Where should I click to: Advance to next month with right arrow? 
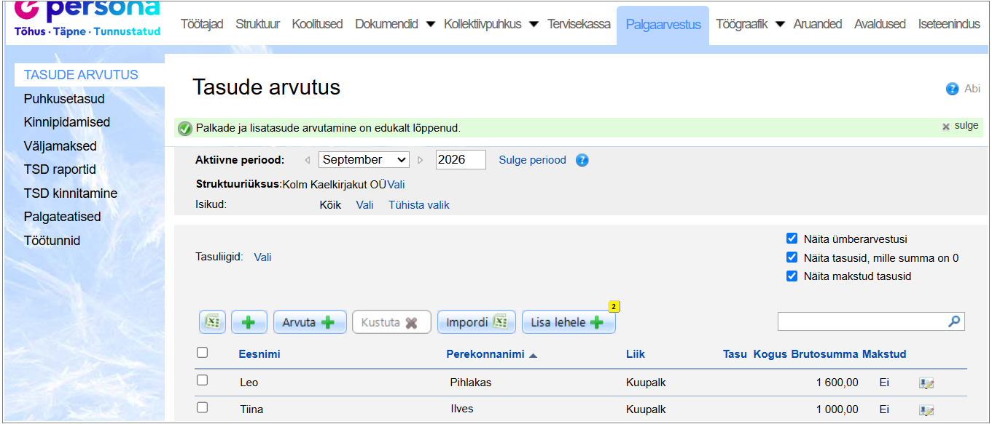(x=421, y=160)
